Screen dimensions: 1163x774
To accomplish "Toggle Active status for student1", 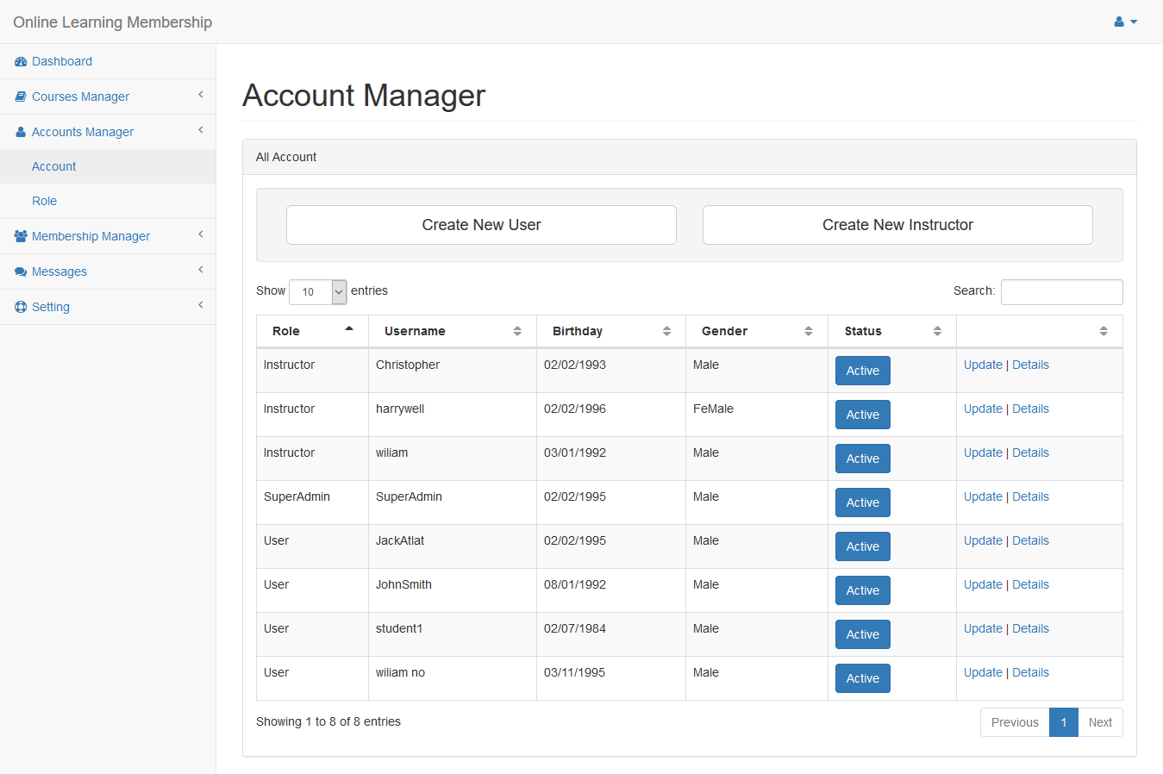I will pos(862,634).
